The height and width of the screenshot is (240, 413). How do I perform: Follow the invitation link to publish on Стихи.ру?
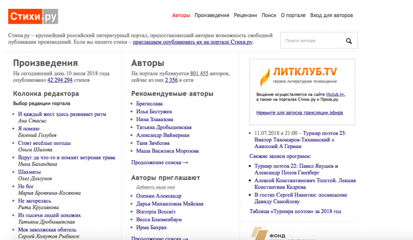(193, 42)
